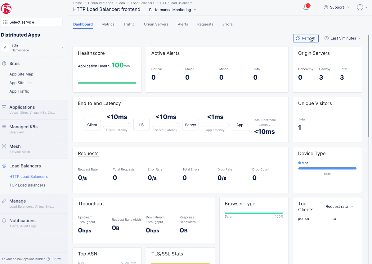Click the Notifications bell in the sidebar
Screen dimensions: 372x264
3,220
